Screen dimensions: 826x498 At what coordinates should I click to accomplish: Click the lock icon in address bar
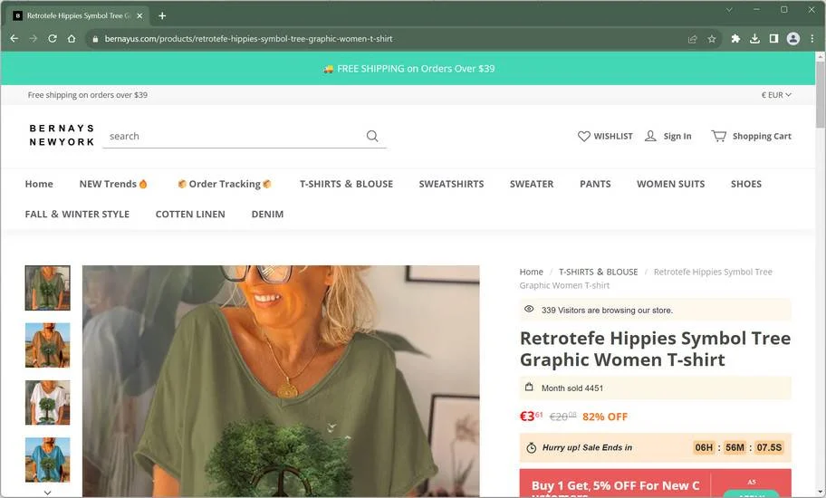tap(95, 39)
